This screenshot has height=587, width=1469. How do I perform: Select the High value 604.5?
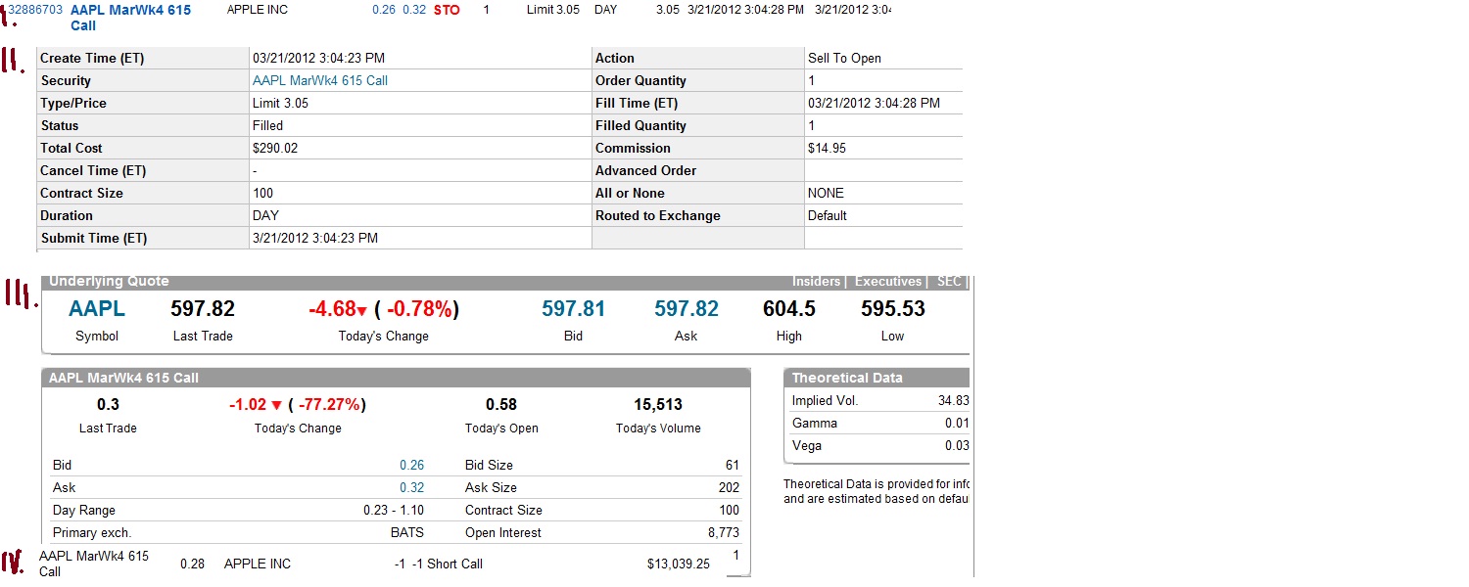pos(788,309)
